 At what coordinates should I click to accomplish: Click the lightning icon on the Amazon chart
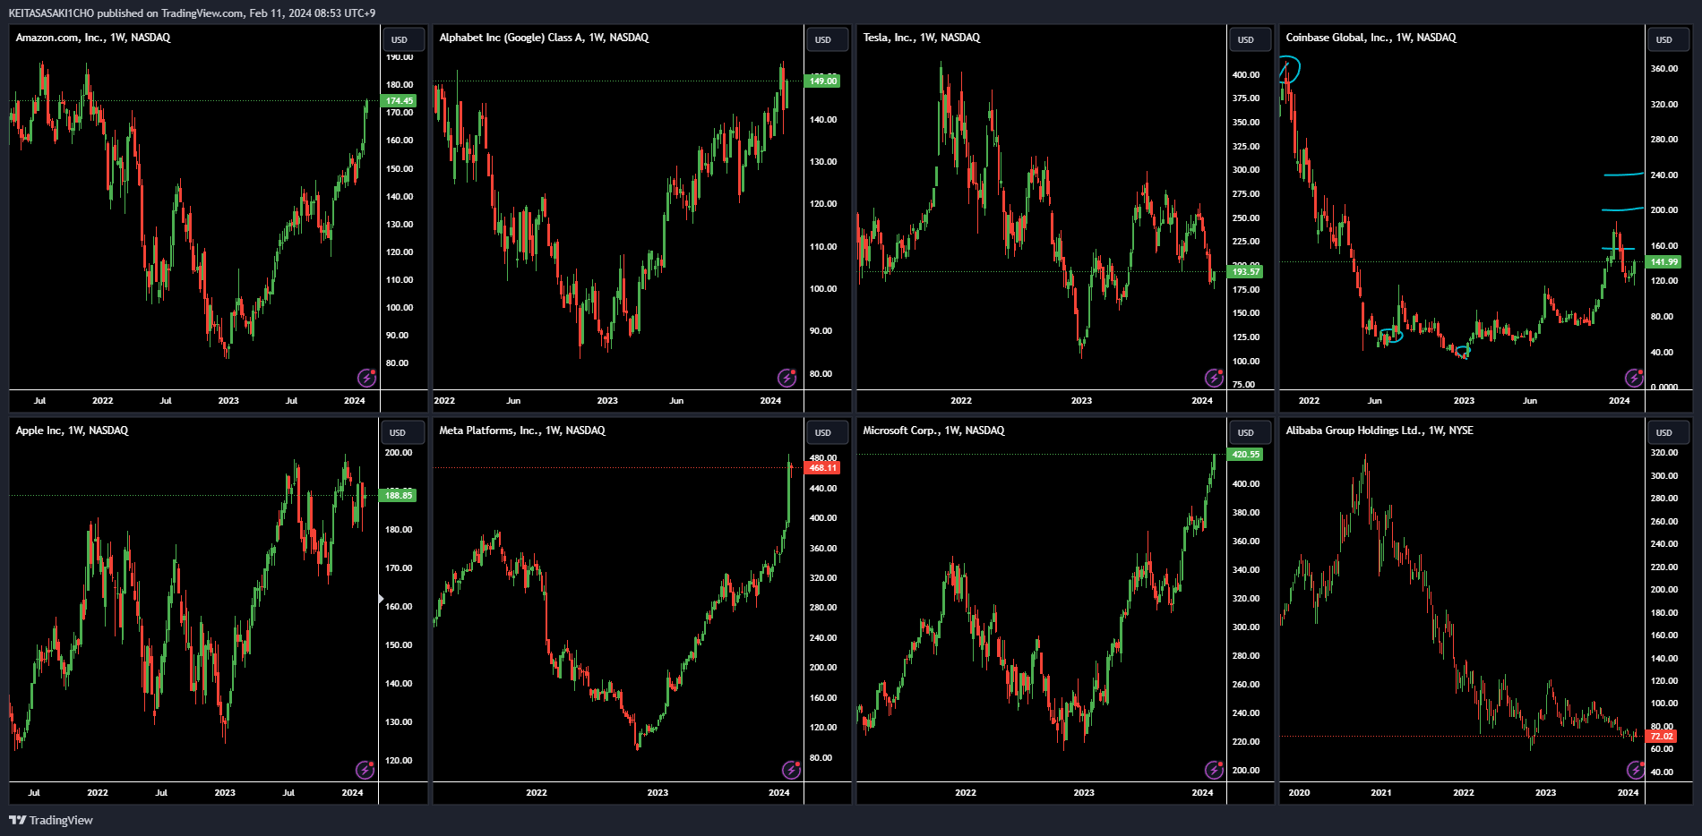coord(366,378)
